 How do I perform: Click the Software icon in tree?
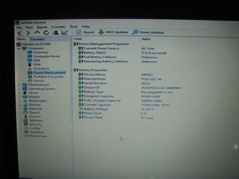[26, 120]
